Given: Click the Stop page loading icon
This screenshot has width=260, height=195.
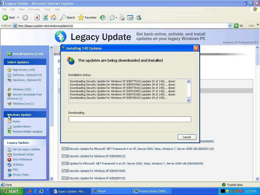Looking at the screenshot, I should pyautogui.click(x=37, y=18).
